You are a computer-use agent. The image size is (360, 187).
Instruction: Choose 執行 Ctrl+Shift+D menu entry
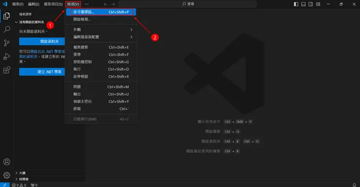(101, 69)
